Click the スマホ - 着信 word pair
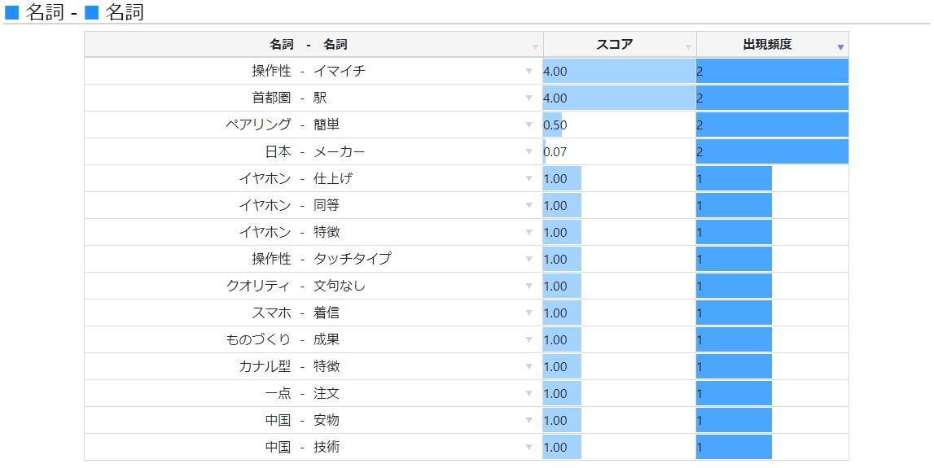The image size is (934, 468). point(295,313)
